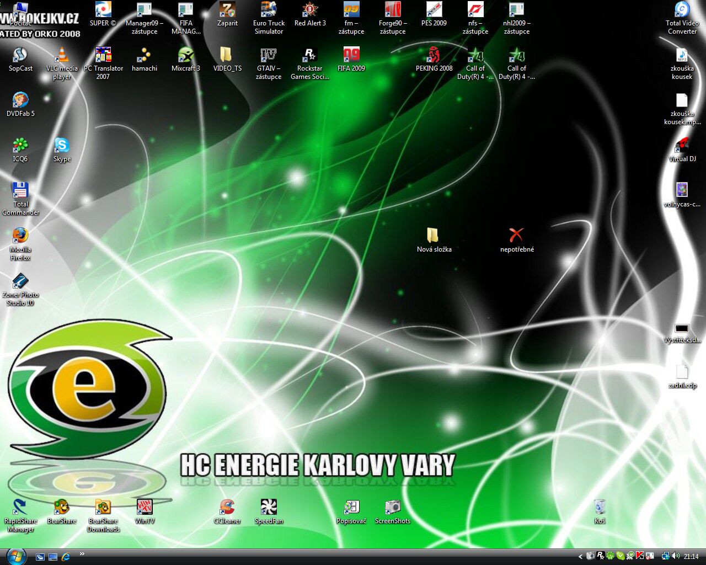Launch Skype from the desktop icon

point(62,150)
